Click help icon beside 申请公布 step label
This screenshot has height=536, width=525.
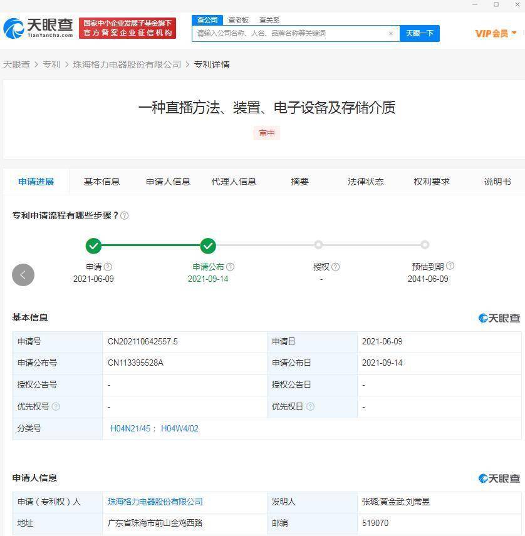[231, 267]
